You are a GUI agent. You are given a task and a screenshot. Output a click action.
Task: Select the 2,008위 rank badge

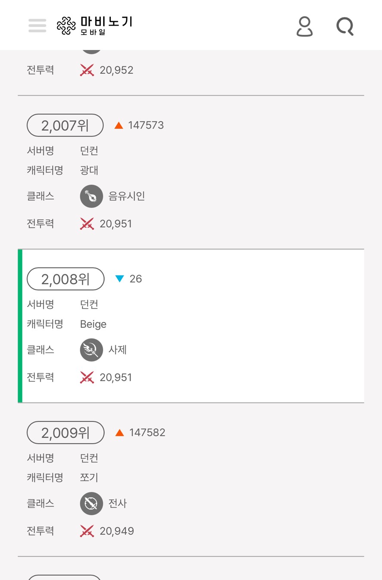coord(66,279)
